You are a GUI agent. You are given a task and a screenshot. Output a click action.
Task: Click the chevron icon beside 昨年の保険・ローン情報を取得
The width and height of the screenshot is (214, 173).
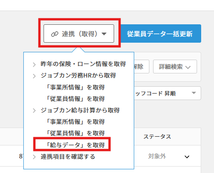coord(34,65)
